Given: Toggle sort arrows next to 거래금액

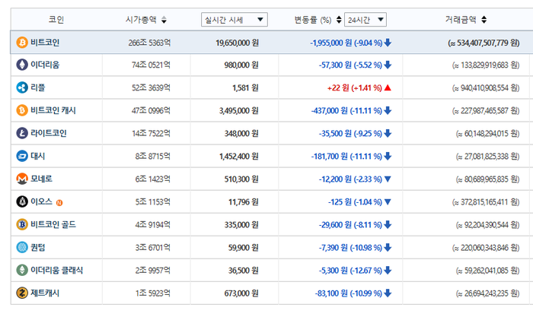Looking at the screenshot, I should 484,20.
